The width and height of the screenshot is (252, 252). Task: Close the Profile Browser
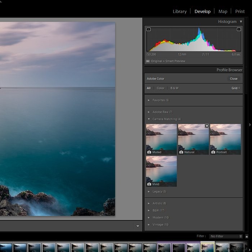(234, 78)
